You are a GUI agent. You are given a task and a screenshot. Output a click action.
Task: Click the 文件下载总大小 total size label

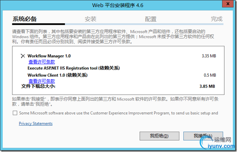point(38,86)
